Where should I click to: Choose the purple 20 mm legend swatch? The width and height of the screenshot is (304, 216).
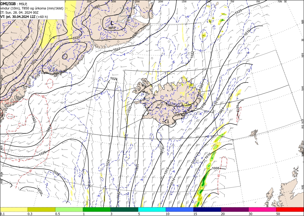(235, 209)
